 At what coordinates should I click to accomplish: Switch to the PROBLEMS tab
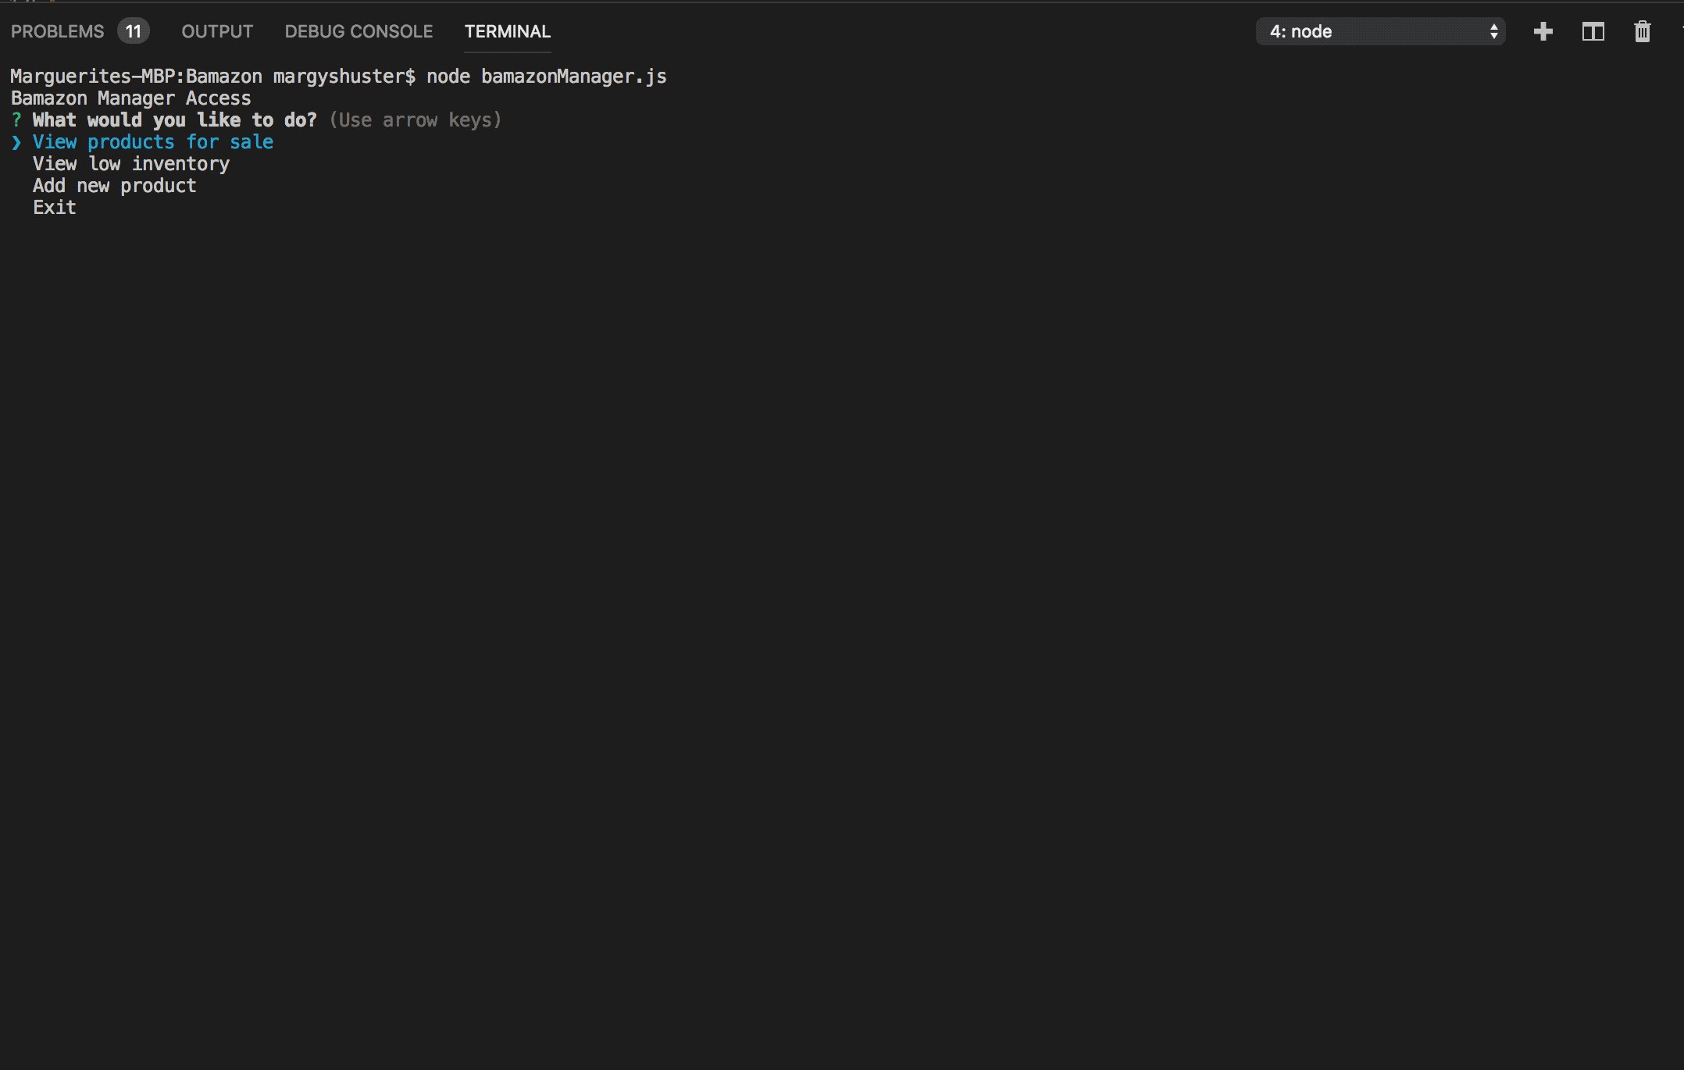[x=57, y=31]
